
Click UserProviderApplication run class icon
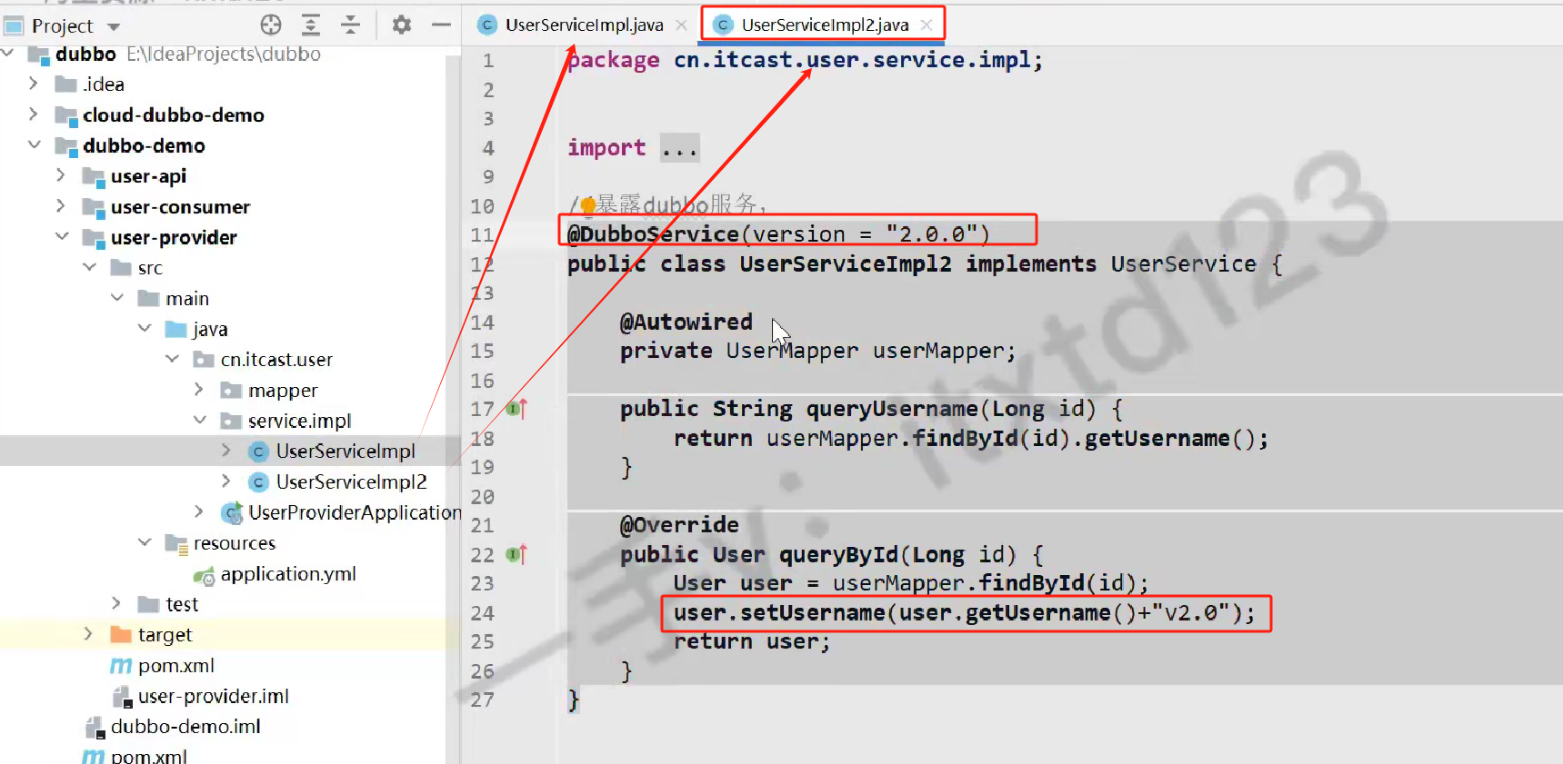tap(232, 512)
